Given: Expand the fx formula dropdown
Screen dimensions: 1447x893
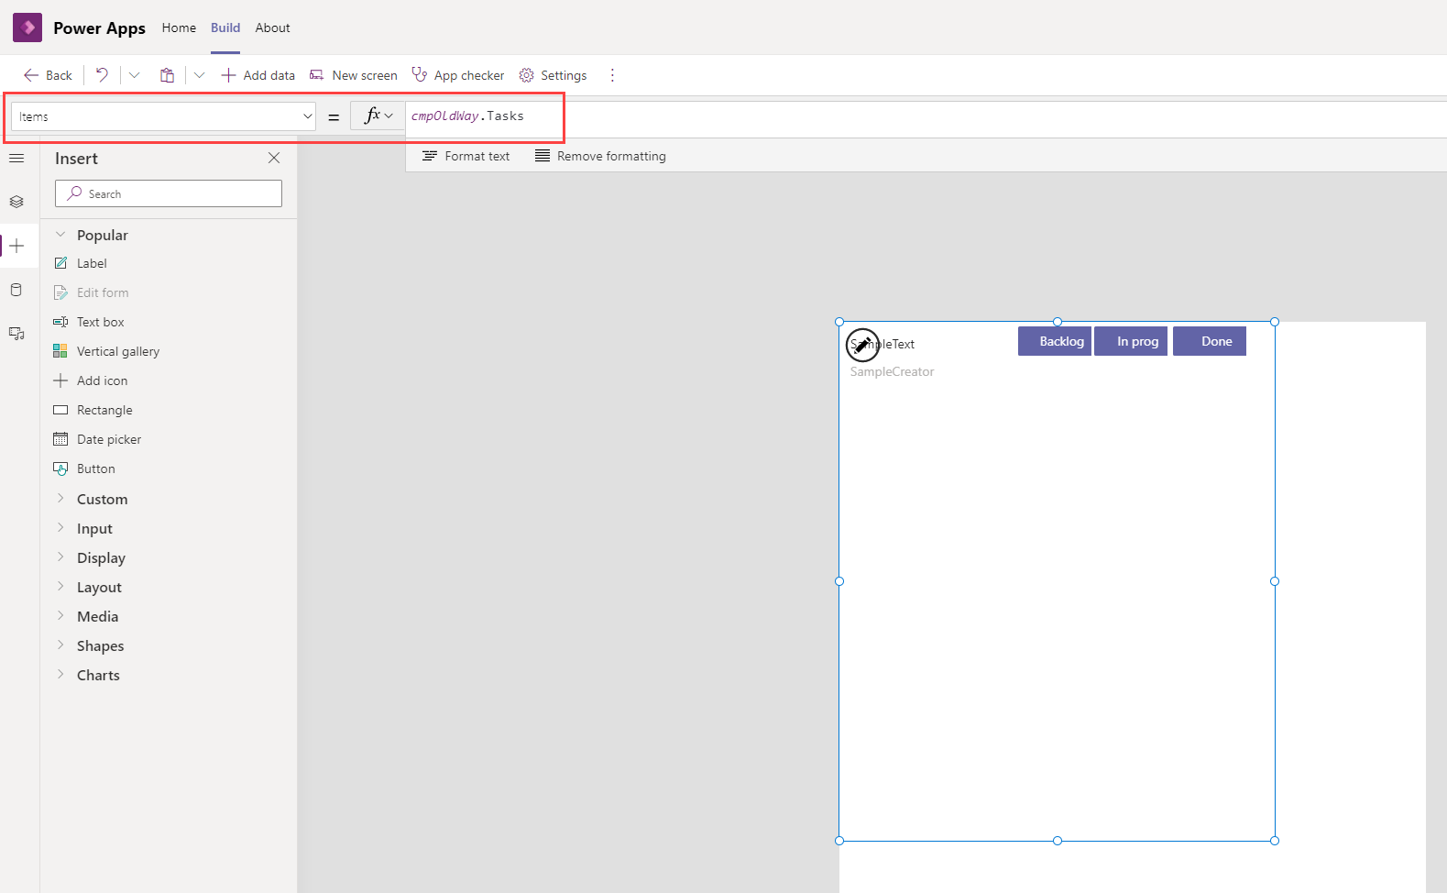Looking at the screenshot, I should 378,116.
